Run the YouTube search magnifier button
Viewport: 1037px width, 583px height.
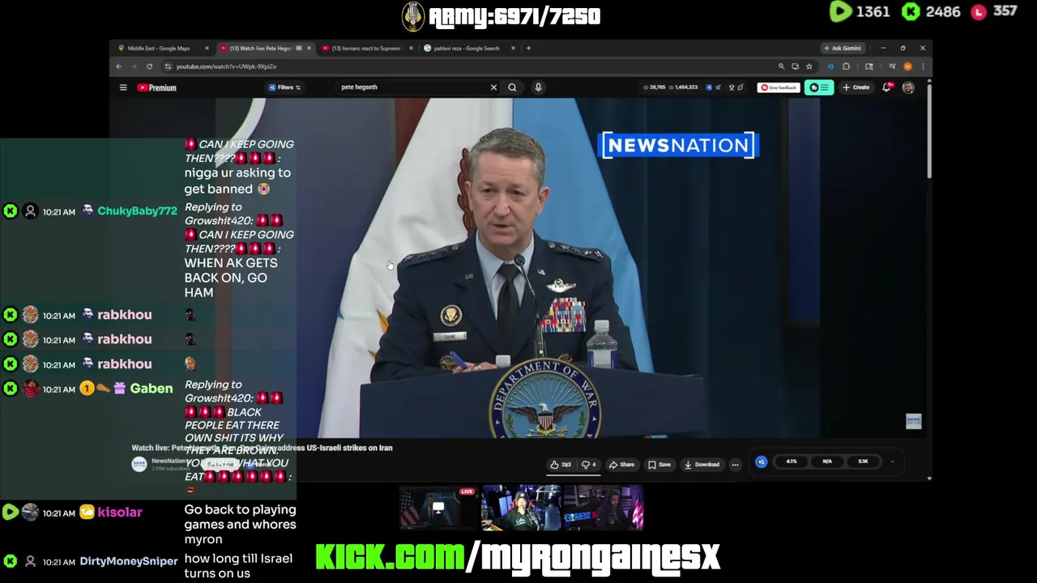tap(512, 87)
